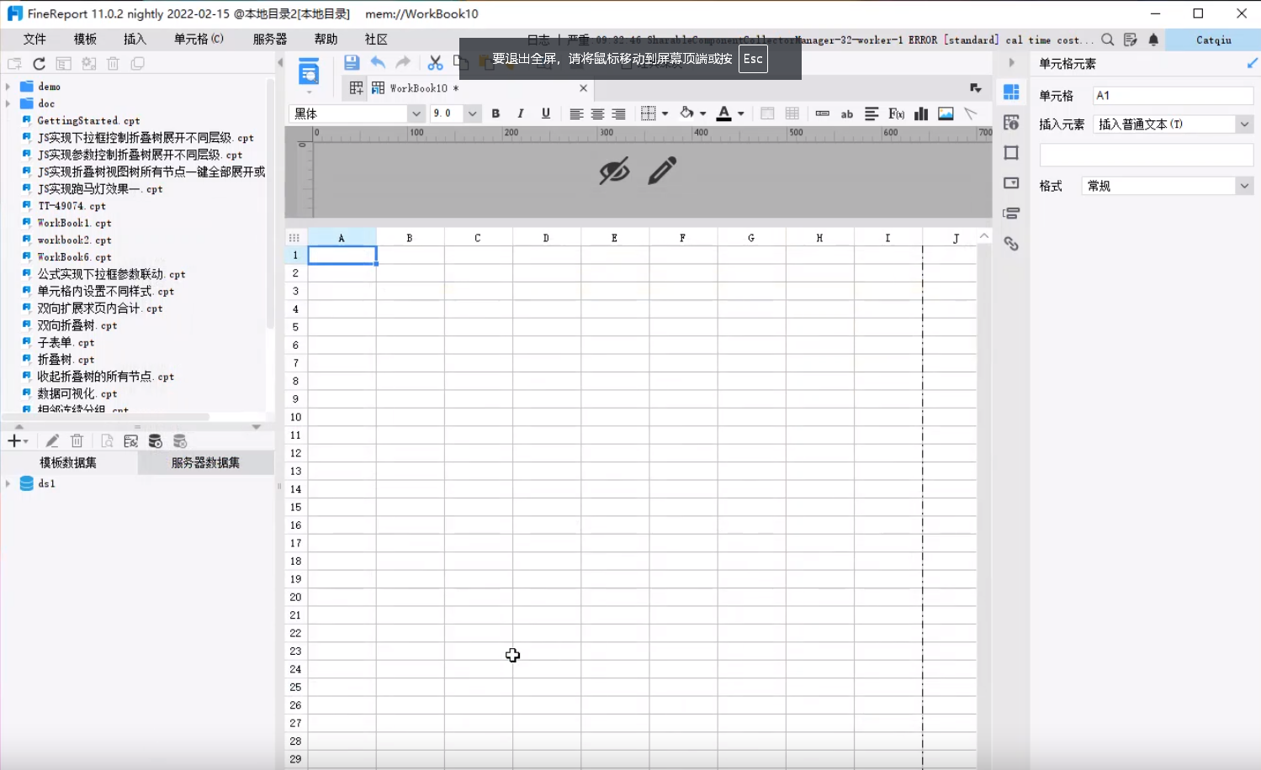Click the insert plain text 'ab' icon
The width and height of the screenshot is (1261, 770).
click(x=847, y=113)
